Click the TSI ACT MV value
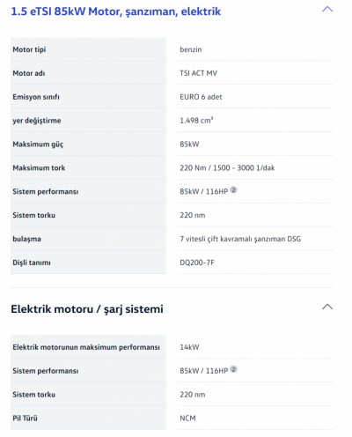Screen dimensions: 352x437 pos(198,73)
